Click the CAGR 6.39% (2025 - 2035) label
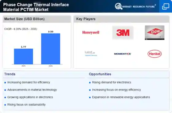Viewport: 172px width, 113px height. tap(21, 29)
